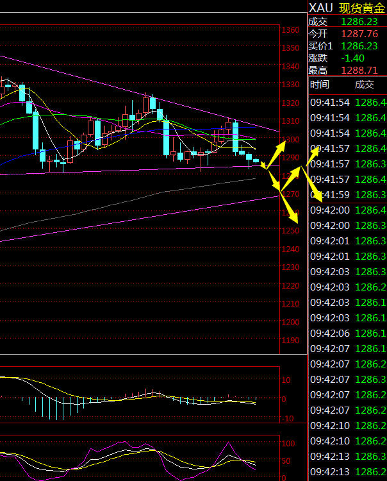The width and height of the screenshot is (387, 481).
Task: Click the 今开 value 1287.76
Action: coord(359,33)
